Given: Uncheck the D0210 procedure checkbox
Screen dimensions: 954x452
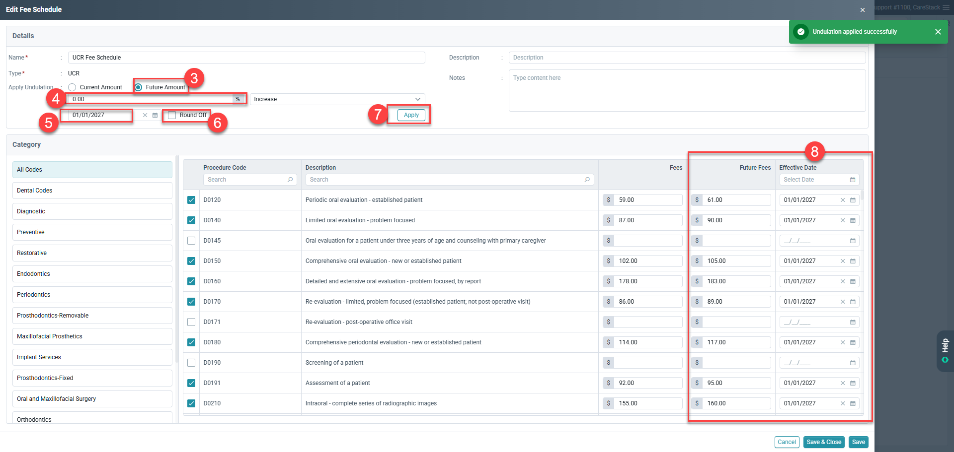Looking at the screenshot, I should pos(191,403).
